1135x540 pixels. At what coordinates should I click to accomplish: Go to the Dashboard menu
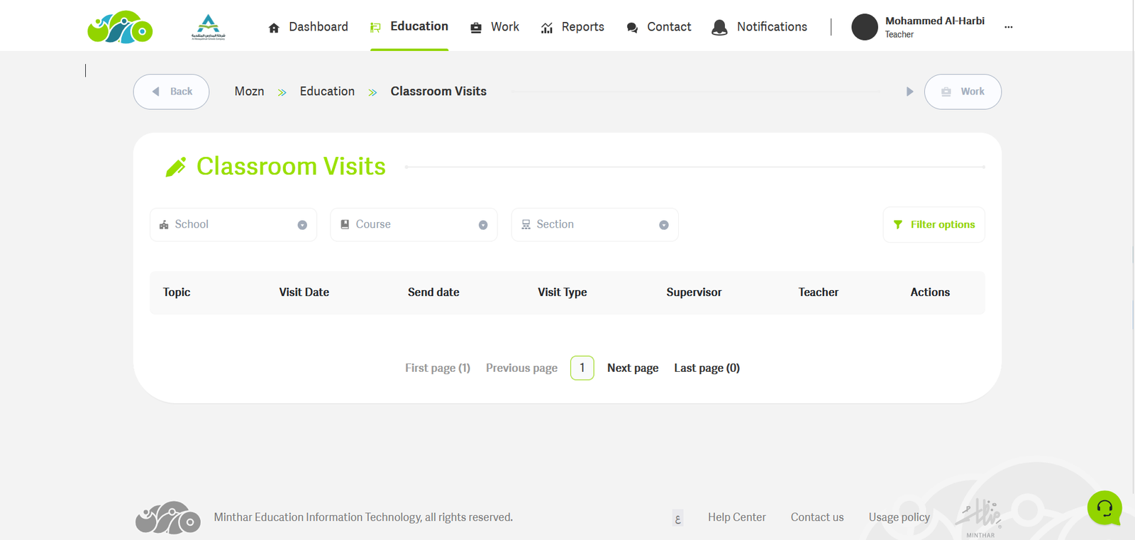[x=309, y=27]
